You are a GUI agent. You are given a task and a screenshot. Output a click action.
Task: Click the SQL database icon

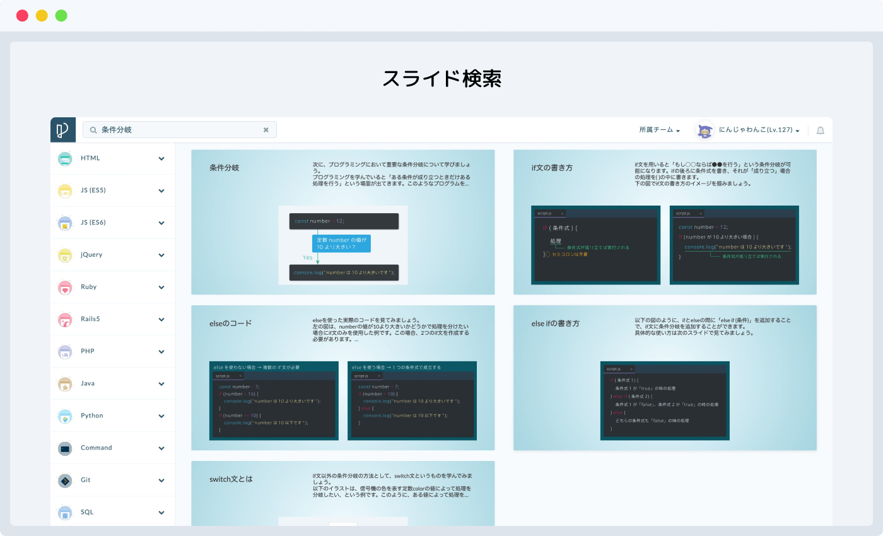tap(65, 512)
